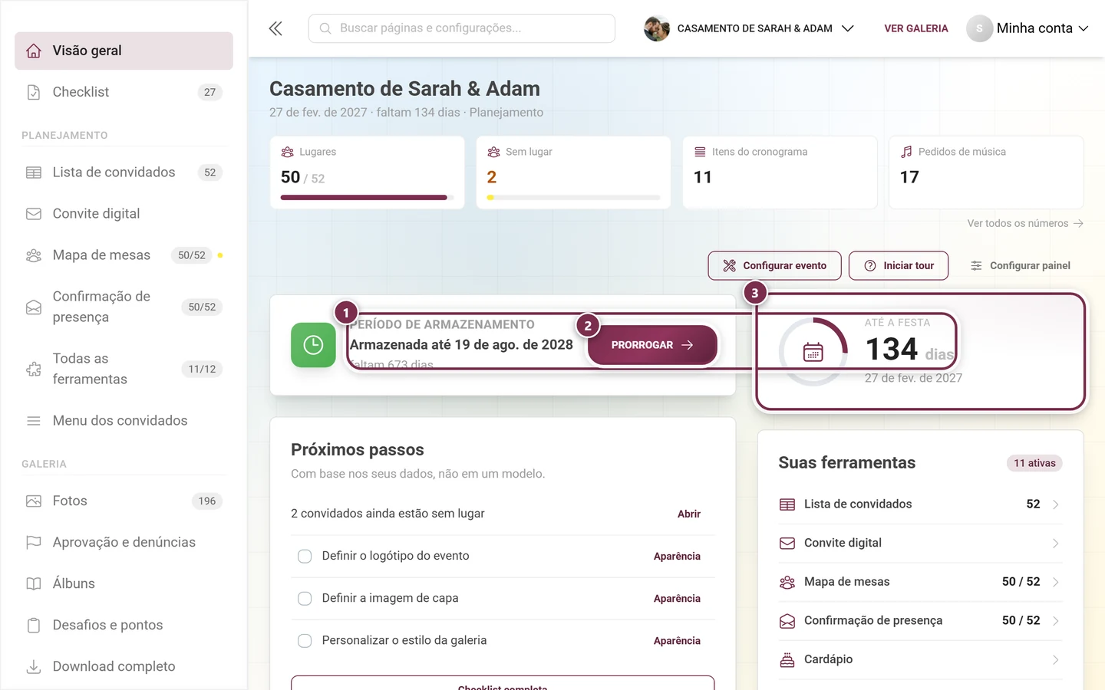Expand Convite digital chevron in Suas ferramentas
Screen dimensions: 1105x690
1056,543
